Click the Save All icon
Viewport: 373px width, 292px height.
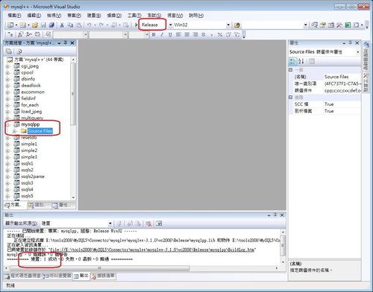51,25
